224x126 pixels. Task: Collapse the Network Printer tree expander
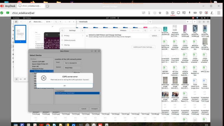[x=31, y=69]
